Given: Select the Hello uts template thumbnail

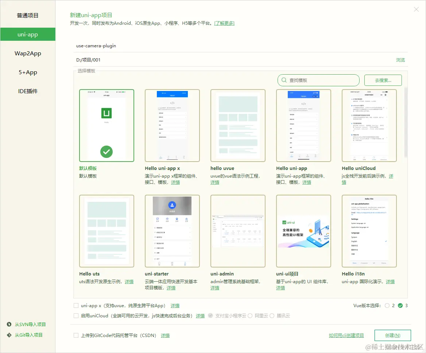Looking at the screenshot, I should pos(106,231).
